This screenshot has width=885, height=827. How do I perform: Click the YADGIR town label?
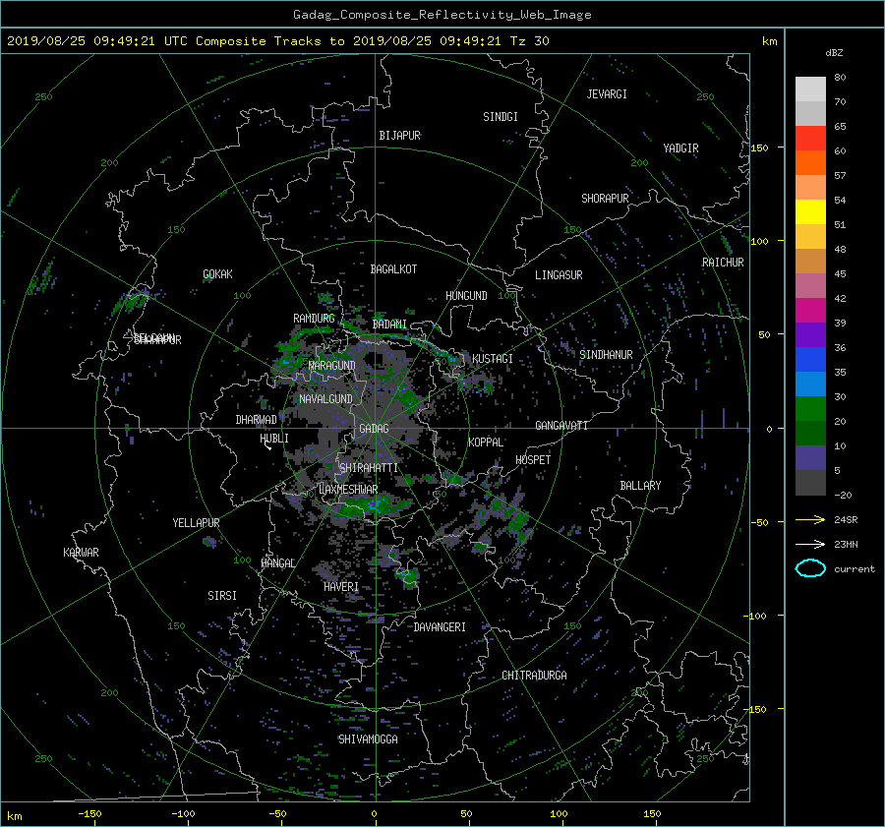(x=680, y=148)
